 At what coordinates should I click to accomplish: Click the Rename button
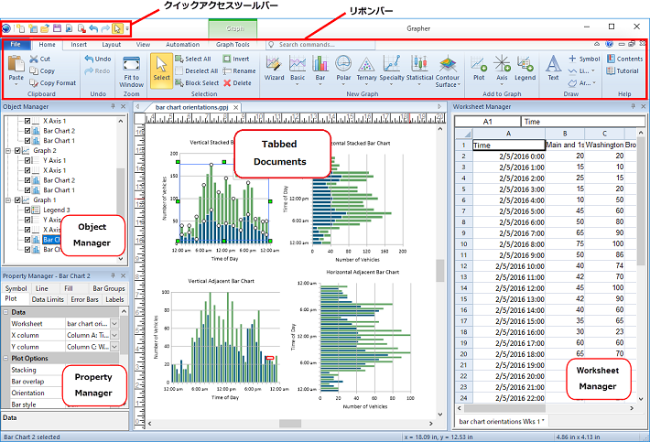(239, 70)
